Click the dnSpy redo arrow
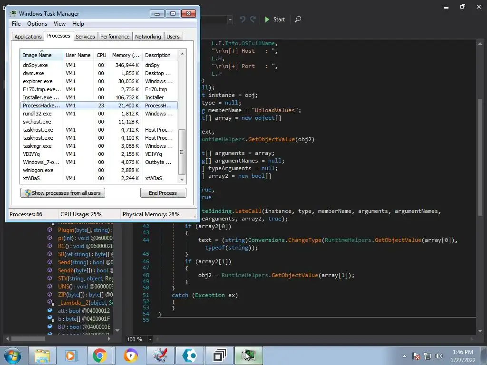This screenshot has width=487, height=365. coord(253,19)
